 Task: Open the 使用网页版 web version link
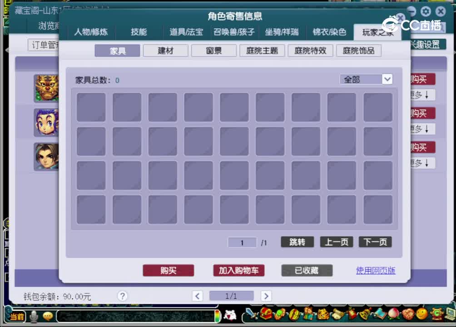tap(376, 270)
